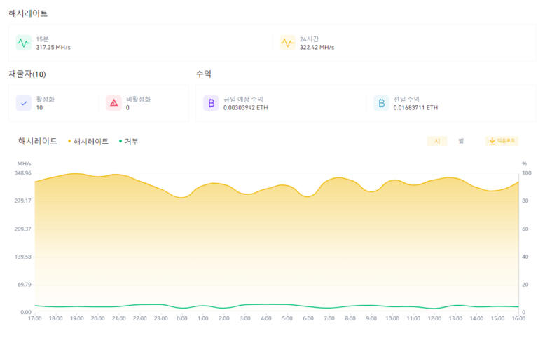The width and height of the screenshot is (538, 338).
Task: Click the purple 금일 예상 수익 coin icon
Action: point(210,103)
